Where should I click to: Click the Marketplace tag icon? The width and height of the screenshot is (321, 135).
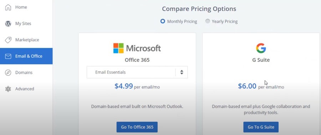[8, 40]
